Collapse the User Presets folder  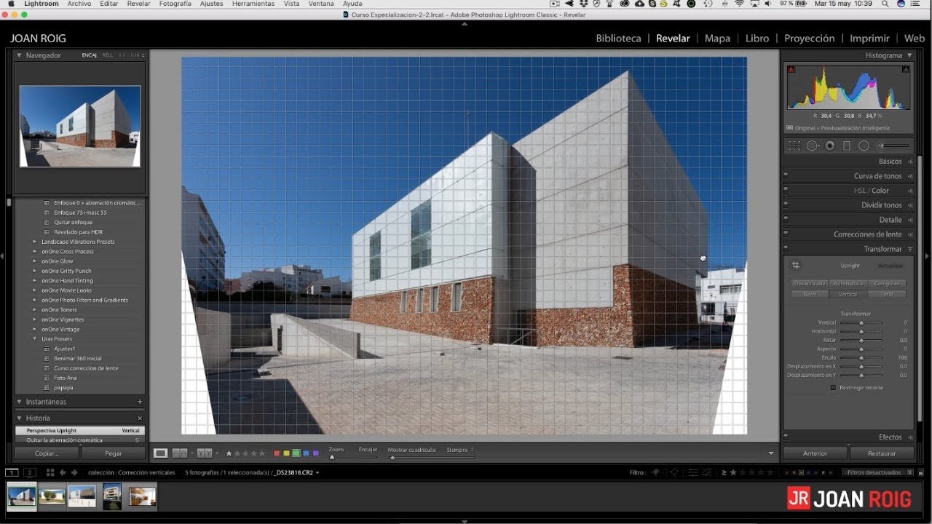tap(34, 338)
